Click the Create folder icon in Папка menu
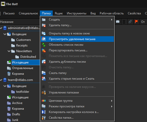147x122 pixels. tap(44, 20)
